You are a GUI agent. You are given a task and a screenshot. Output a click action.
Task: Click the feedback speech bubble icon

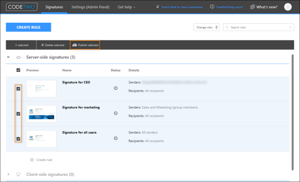point(212,7)
